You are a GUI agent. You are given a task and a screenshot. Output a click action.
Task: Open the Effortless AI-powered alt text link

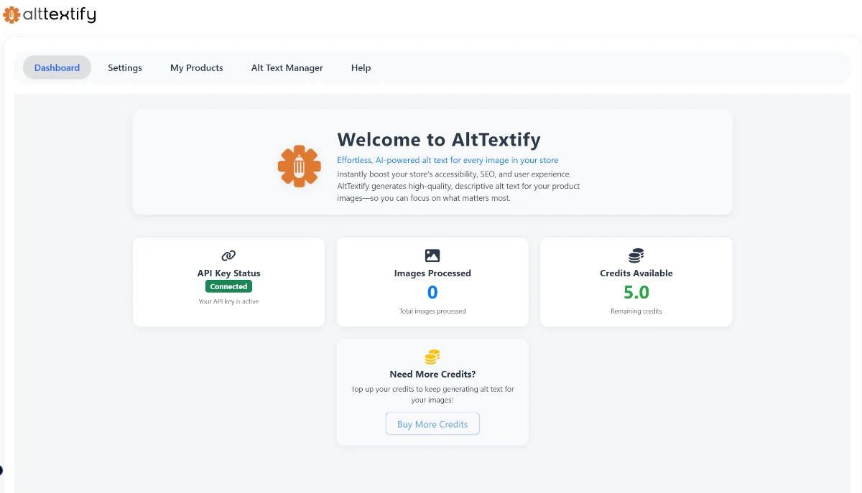[x=448, y=160]
